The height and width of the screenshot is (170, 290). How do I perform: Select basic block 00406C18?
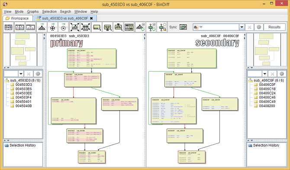pyautogui.click(x=267, y=89)
